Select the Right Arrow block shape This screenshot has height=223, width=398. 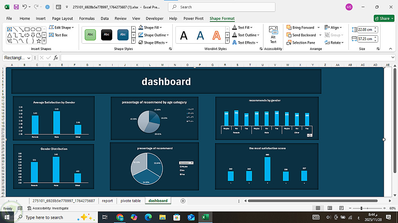[27, 35]
